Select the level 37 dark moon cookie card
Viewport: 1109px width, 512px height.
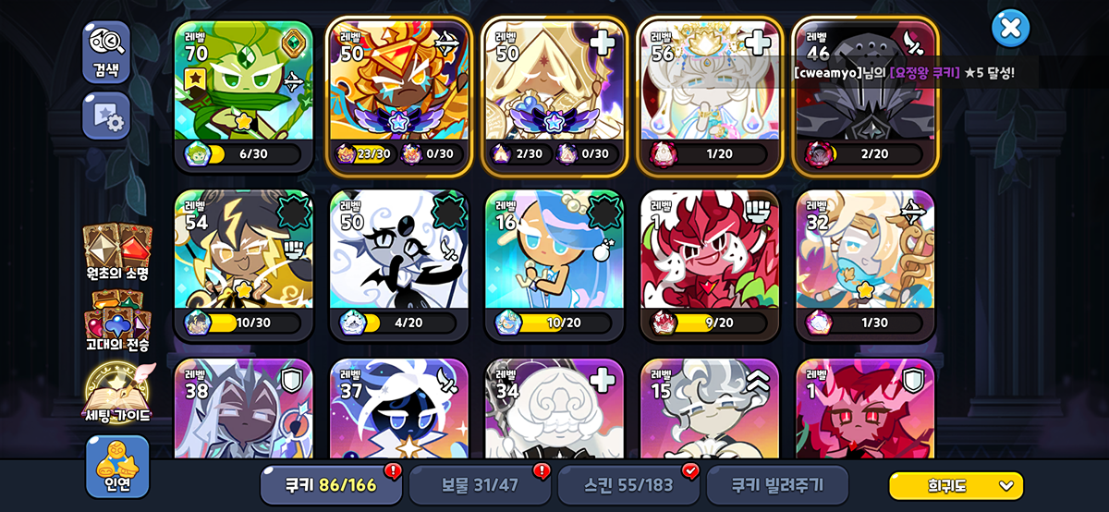click(x=399, y=408)
